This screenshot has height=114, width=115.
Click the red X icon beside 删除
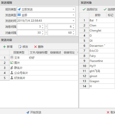(x=35, y=47)
